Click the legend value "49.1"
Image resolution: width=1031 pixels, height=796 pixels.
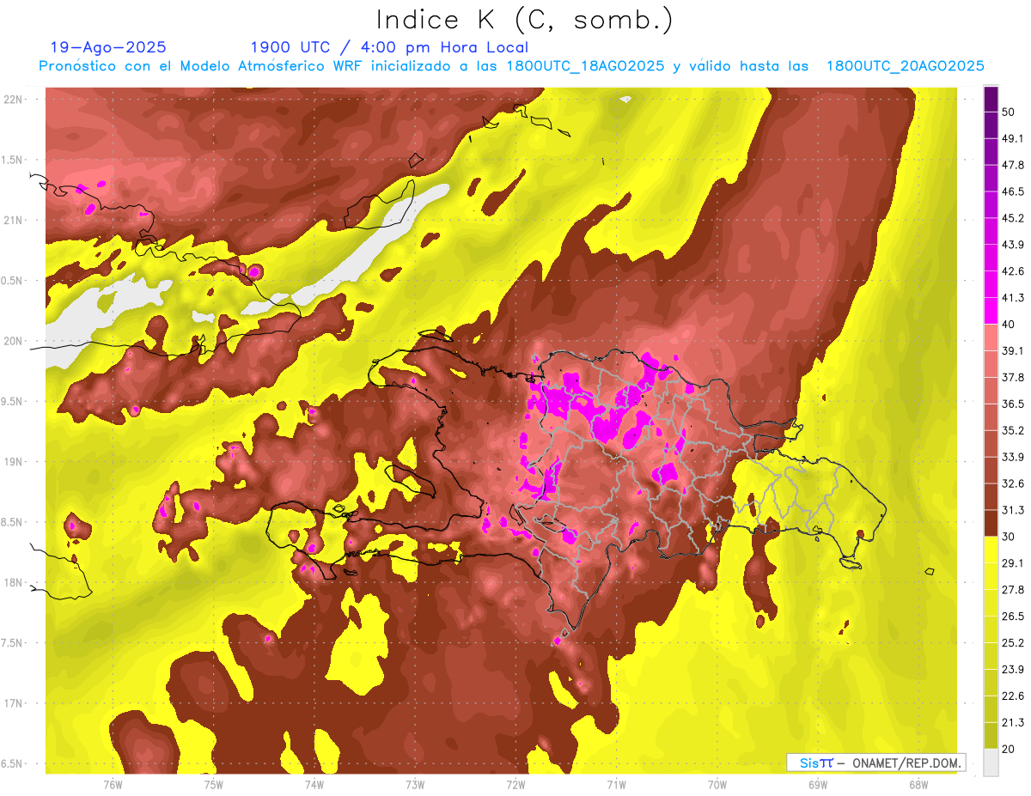(1013, 139)
